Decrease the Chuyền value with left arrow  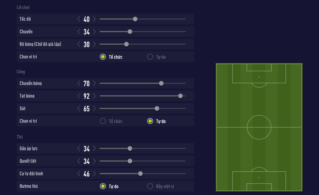(x=79, y=32)
